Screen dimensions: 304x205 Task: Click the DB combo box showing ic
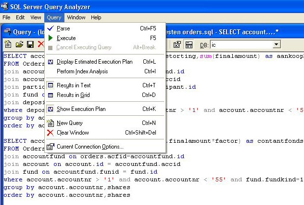pyautogui.click(x=246, y=45)
